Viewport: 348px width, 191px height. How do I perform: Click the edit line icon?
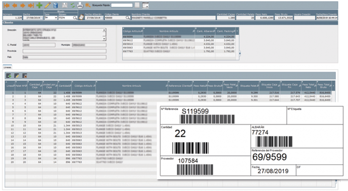[x=16, y=76]
